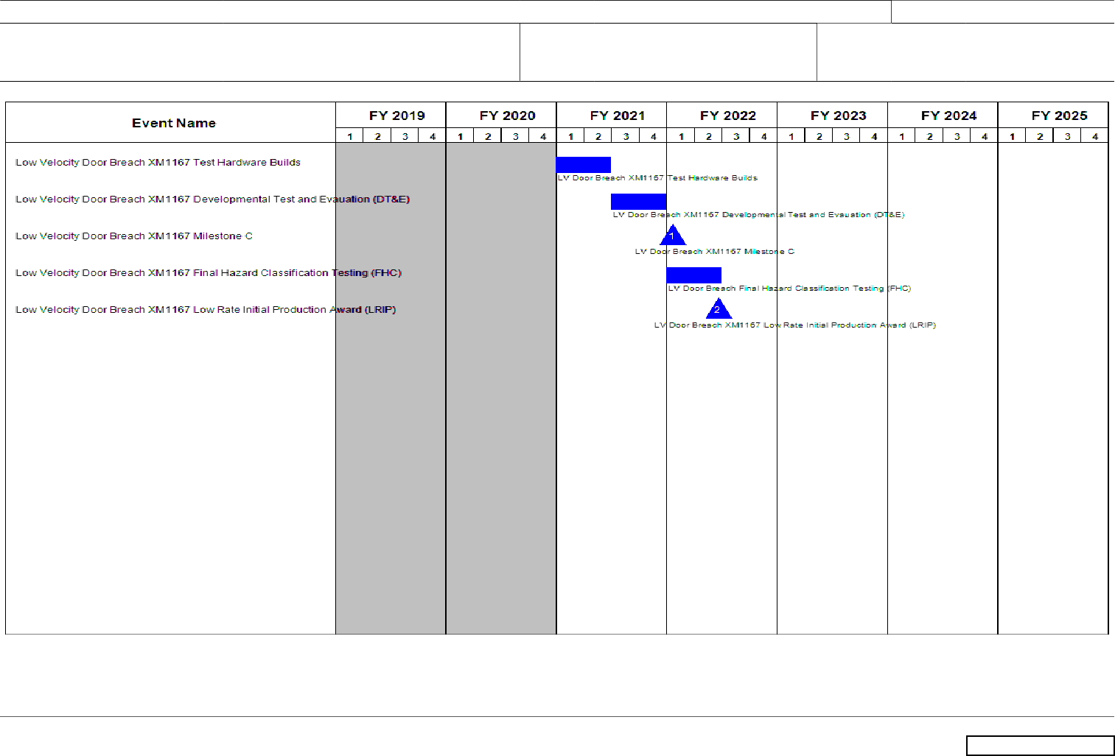Click the LRIP triangle marker numbered 2
The height and width of the screenshot is (756, 1115).
pyautogui.click(x=718, y=310)
